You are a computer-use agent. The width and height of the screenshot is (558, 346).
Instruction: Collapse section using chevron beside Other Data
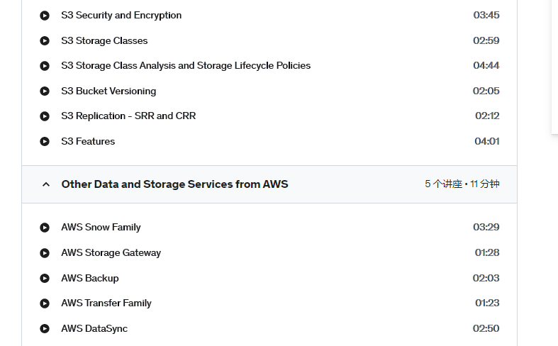[x=46, y=184]
